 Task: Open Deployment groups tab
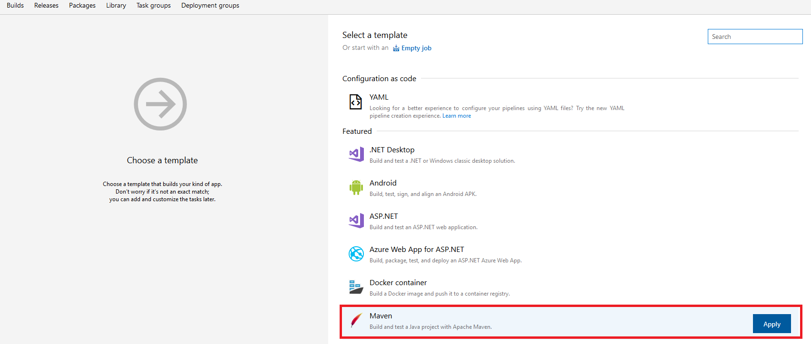click(210, 6)
